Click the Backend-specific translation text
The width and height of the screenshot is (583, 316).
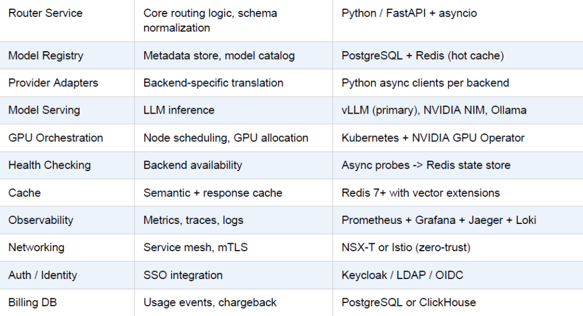[x=213, y=83]
